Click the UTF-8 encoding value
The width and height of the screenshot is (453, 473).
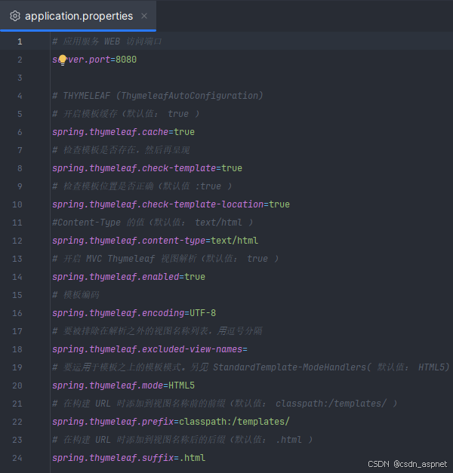coord(202,313)
